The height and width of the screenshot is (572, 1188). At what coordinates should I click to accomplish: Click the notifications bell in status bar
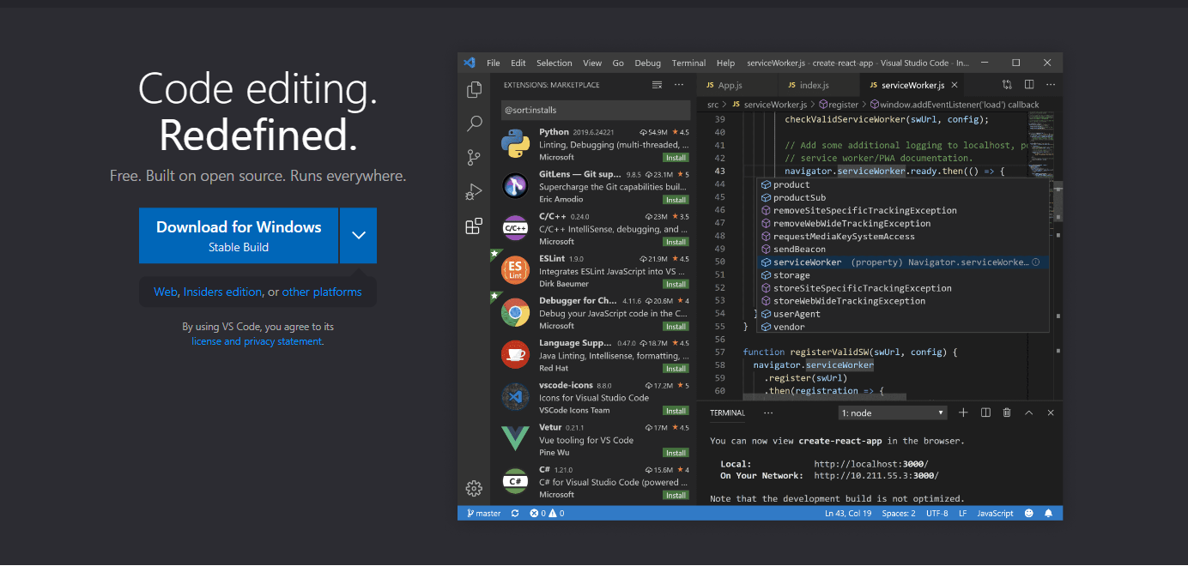pos(1048,513)
